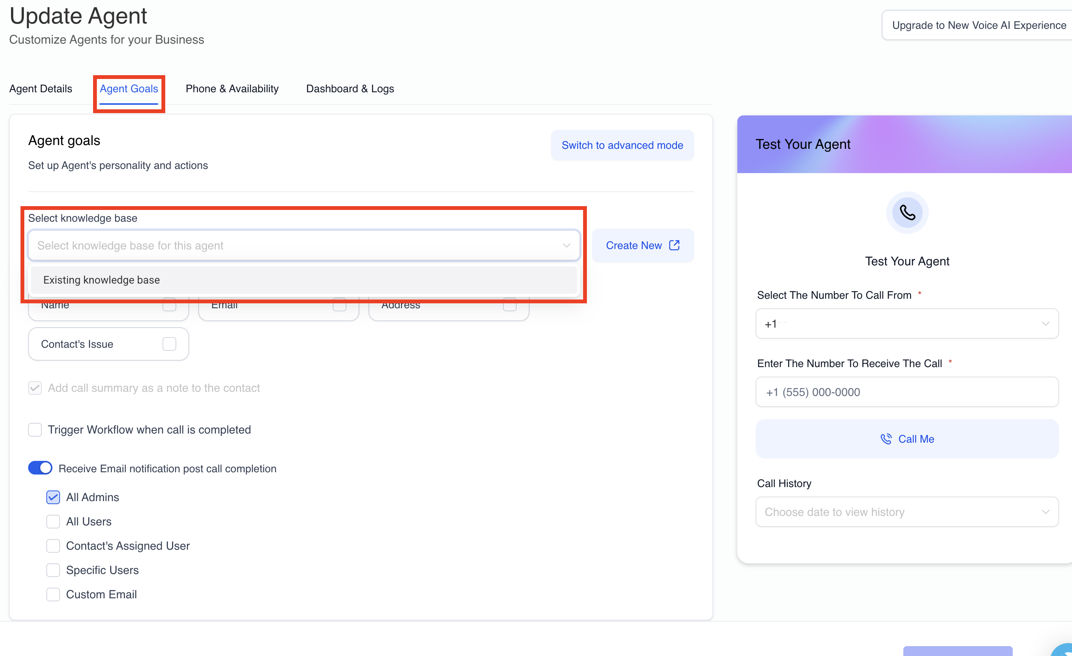Check the Trigger Workflow when call completed box
This screenshot has width=1072, height=656.
pos(35,429)
